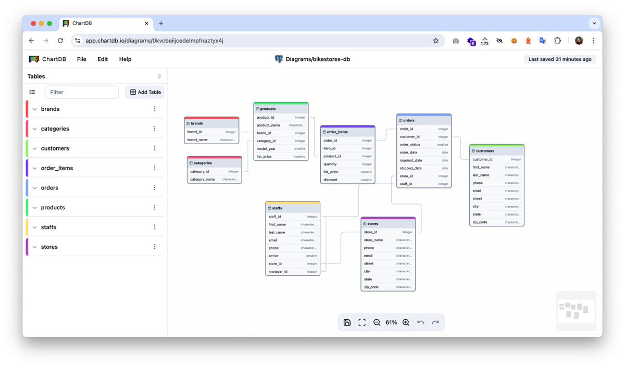The width and height of the screenshot is (625, 367).
Task: Click the ChartDB logo in app header
Action: 47,59
